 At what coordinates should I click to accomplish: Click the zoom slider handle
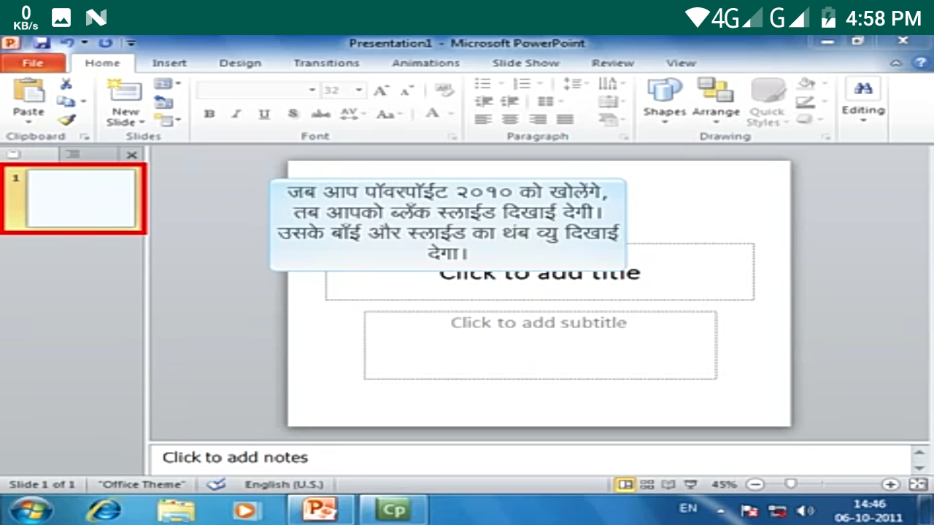tap(790, 484)
